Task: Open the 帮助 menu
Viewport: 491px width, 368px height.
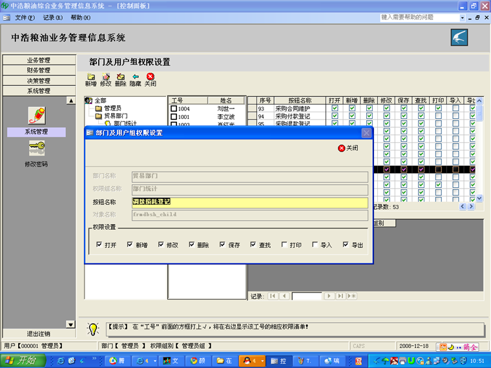Action: (x=81, y=18)
